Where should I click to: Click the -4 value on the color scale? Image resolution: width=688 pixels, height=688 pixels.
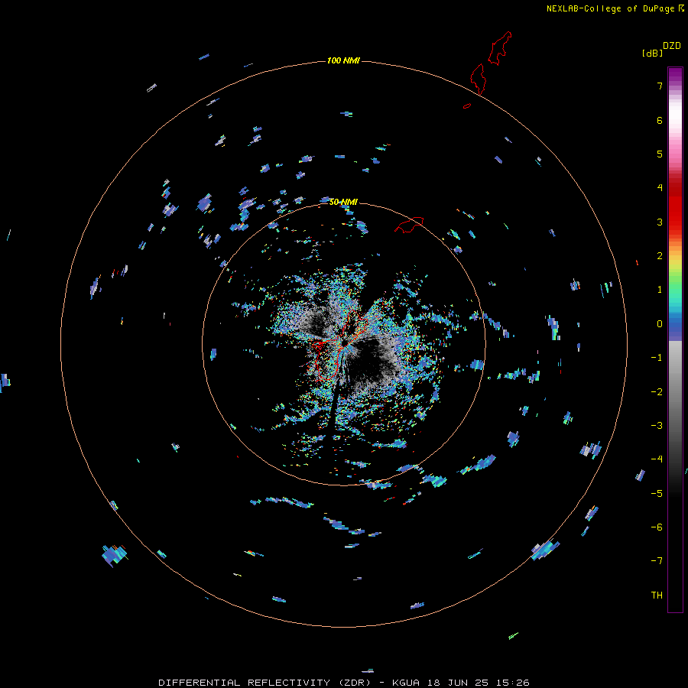coord(657,459)
